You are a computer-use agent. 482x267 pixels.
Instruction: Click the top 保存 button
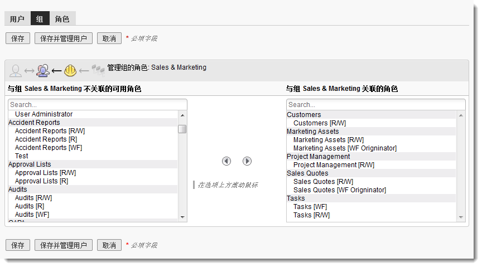pyautogui.click(x=18, y=38)
